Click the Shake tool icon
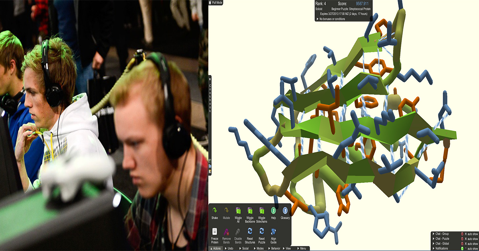The height and width of the screenshot is (251, 479). [x=215, y=211]
